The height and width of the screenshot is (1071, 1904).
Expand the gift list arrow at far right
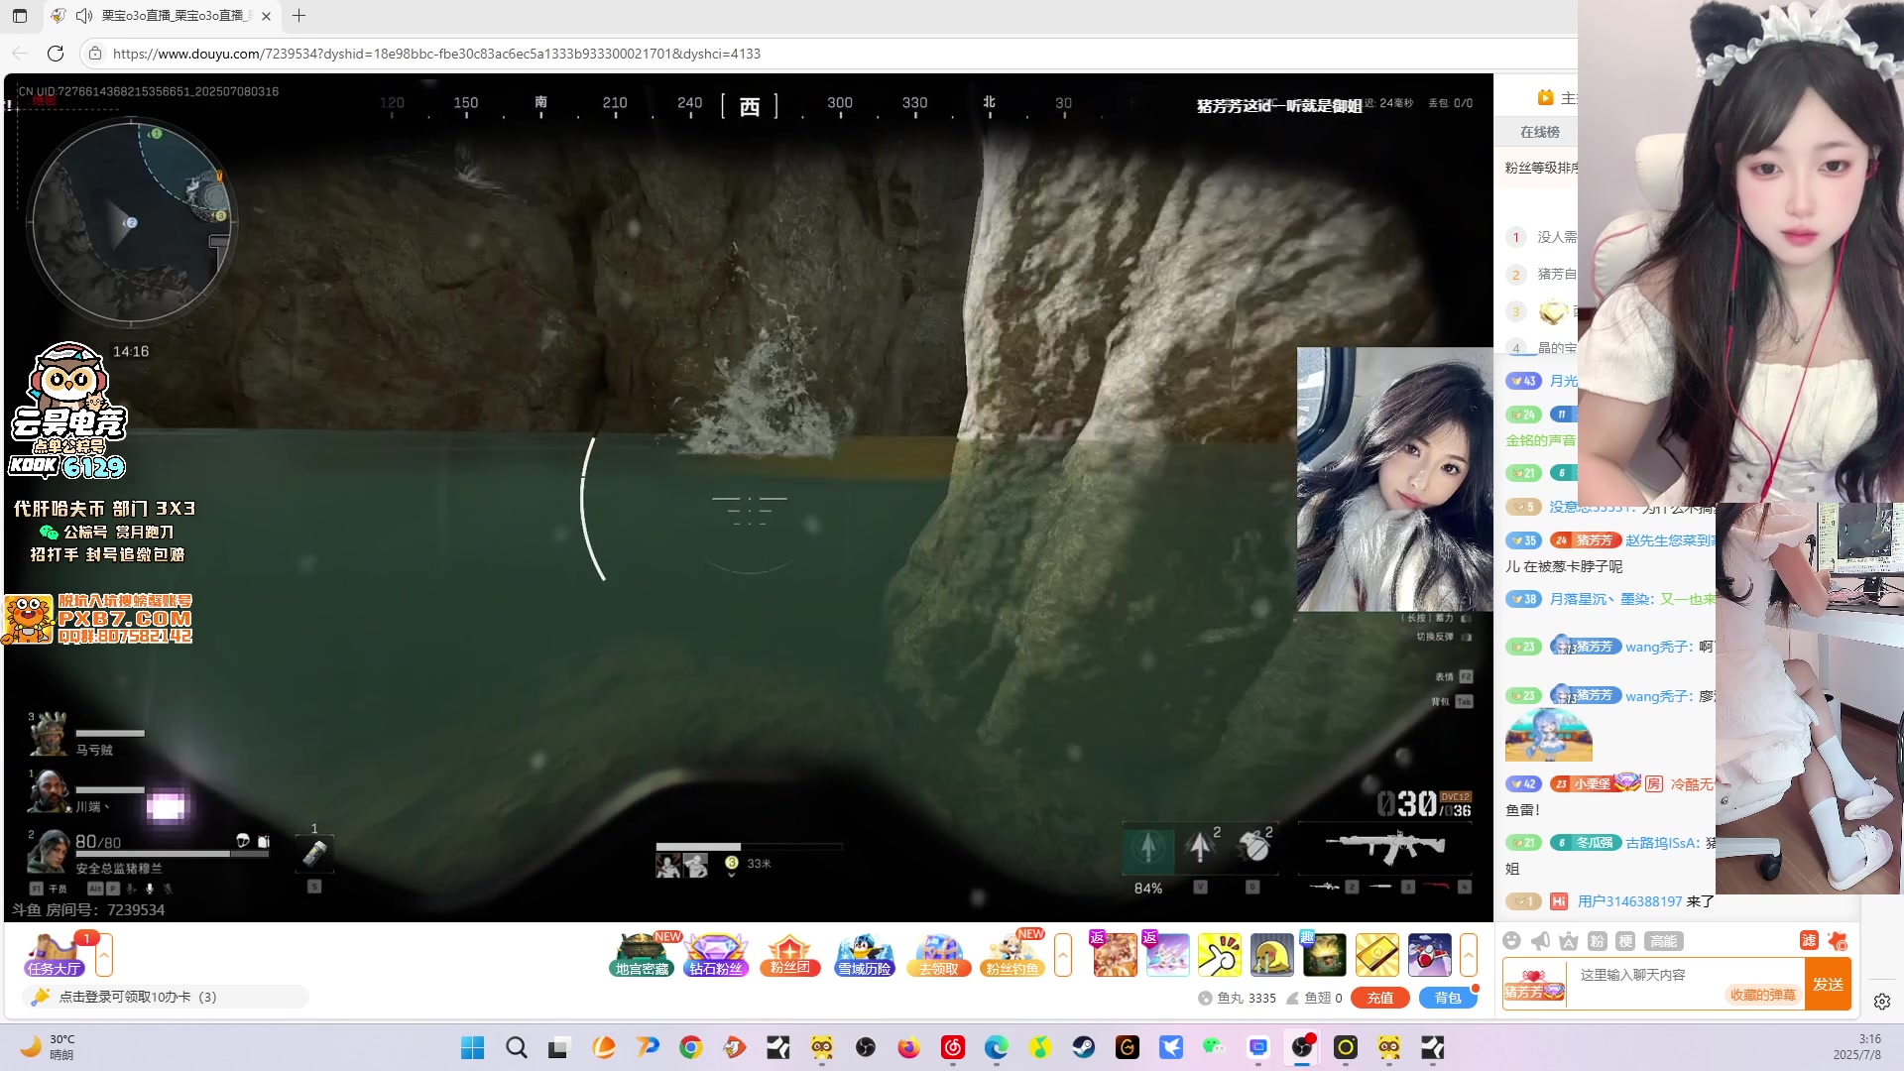1469,955
